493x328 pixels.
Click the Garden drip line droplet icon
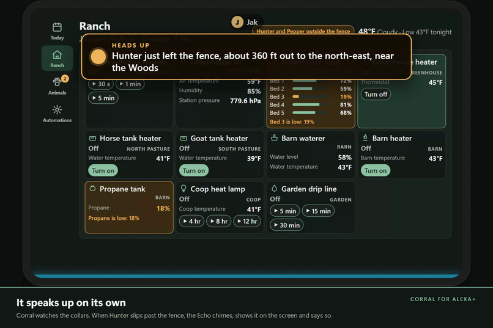click(x=274, y=189)
